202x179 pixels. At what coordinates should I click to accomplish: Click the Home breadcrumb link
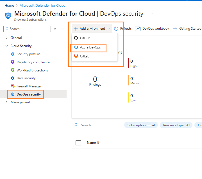pyautogui.click(x=9, y=5)
